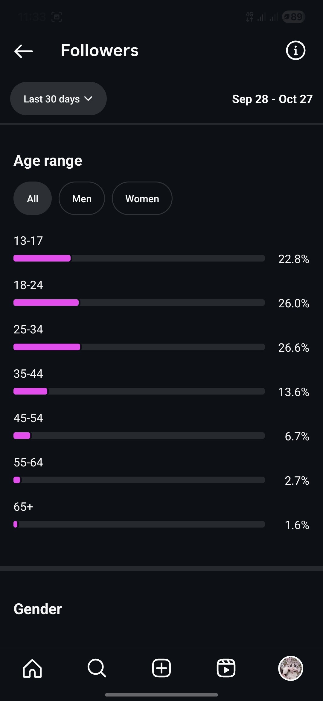Open the Search magnifier icon
The image size is (323, 701).
click(x=97, y=668)
